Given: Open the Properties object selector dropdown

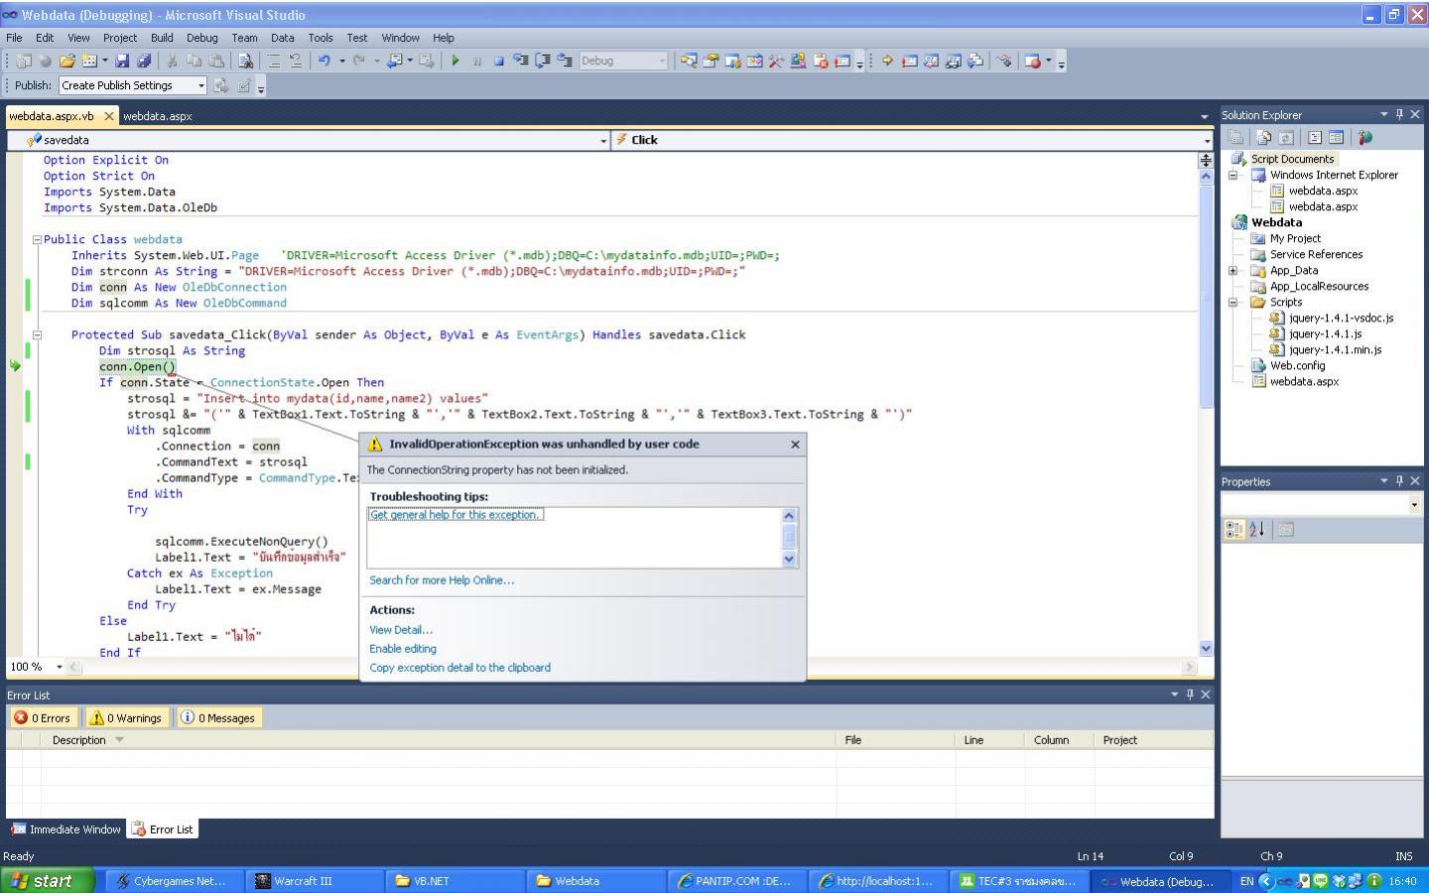Looking at the screenshot, I should click(x=1414, y=505).
